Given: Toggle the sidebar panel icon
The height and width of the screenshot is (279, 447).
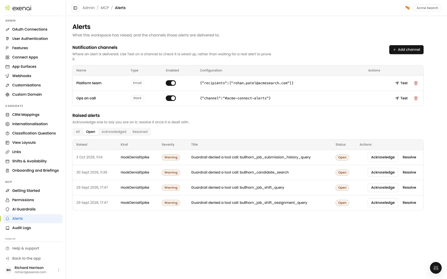Looking at the screenshot, I should (x=75, y=8).
